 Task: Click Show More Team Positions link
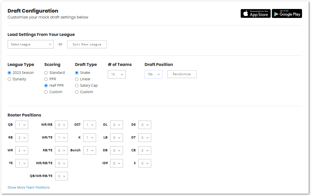coord(29,187)
